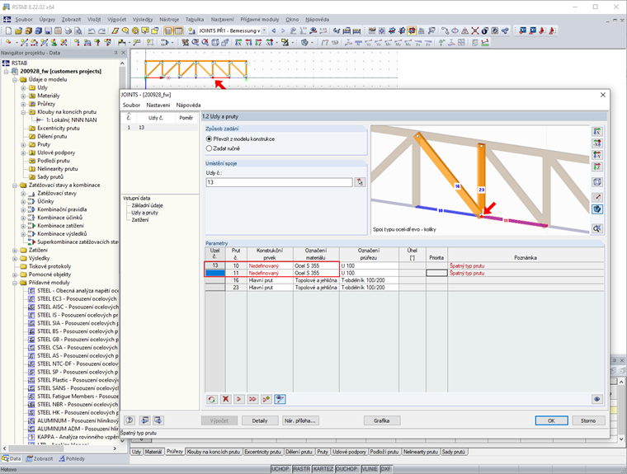Screen dimensions: 627x474
Task: Select 'Zatížení' in Vstupní data list
Action: (x=140, y=220)
